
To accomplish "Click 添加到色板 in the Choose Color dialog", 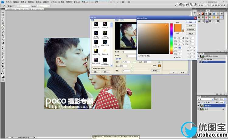I will coord(191,30).
